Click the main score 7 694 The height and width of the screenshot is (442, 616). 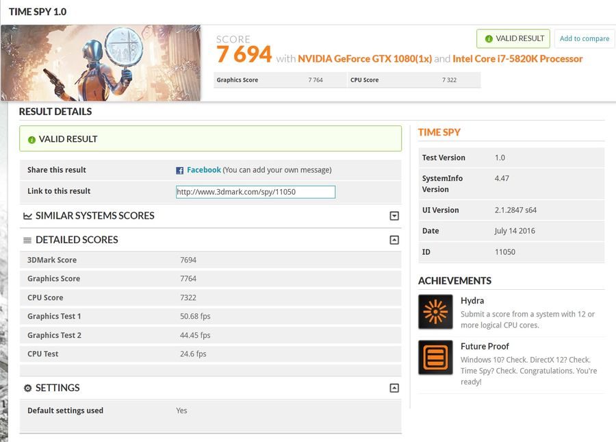pyautogui.click(x=244, y=54)
